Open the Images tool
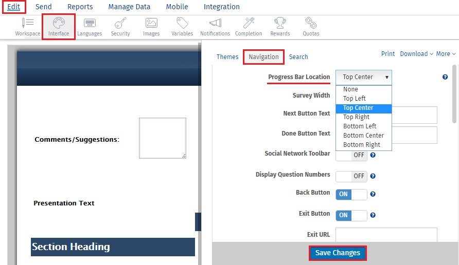Viewport: 459px width, 265px height. (151, 27)
